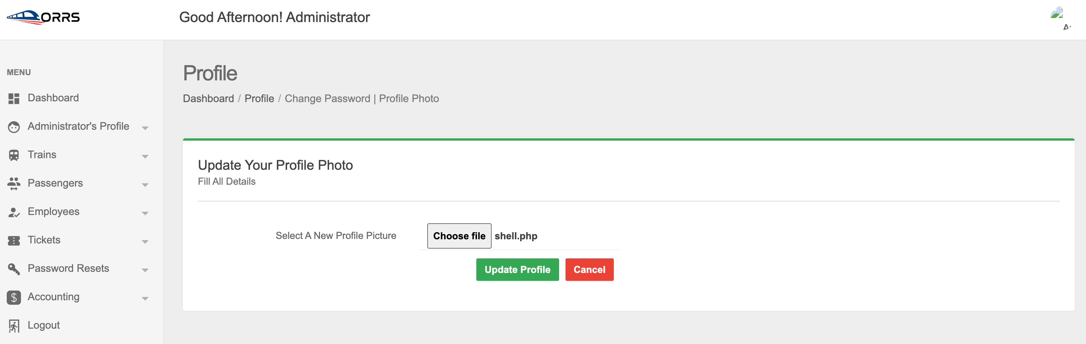Select the Trains icon in sidebar
1086x344 pixels.
(x=14, y=155)
